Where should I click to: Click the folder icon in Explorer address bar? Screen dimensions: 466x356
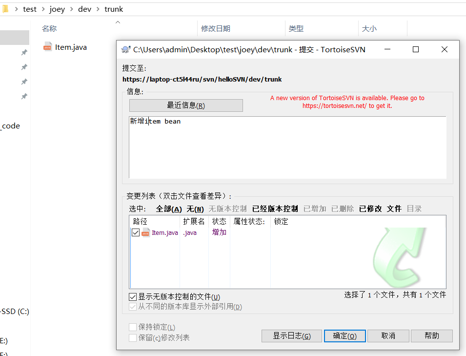[5, 9]
